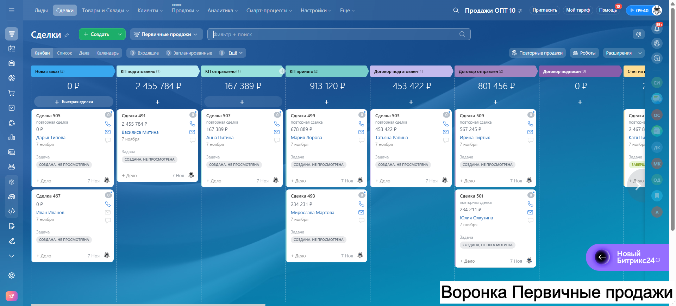This screenshot has width=676, height=306.
Task: Open the МК contact avatar in right panel
Action: tap(657, 164)
